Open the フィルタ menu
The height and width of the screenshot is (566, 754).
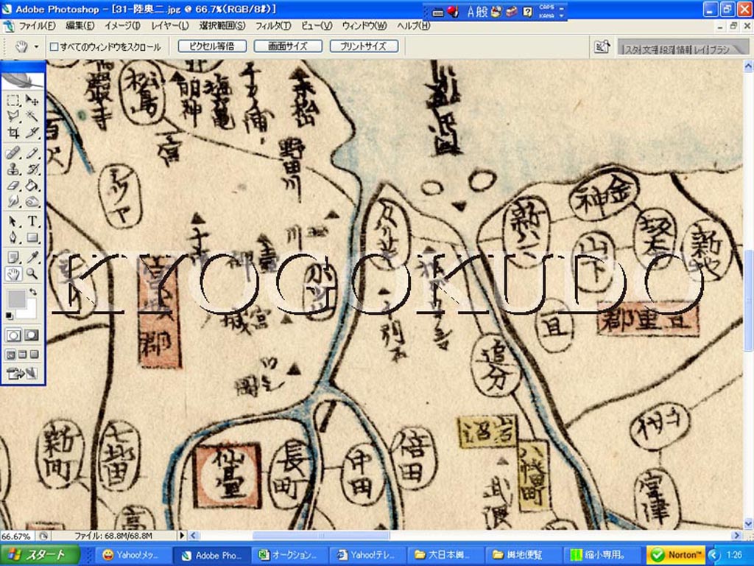[273, 26]
